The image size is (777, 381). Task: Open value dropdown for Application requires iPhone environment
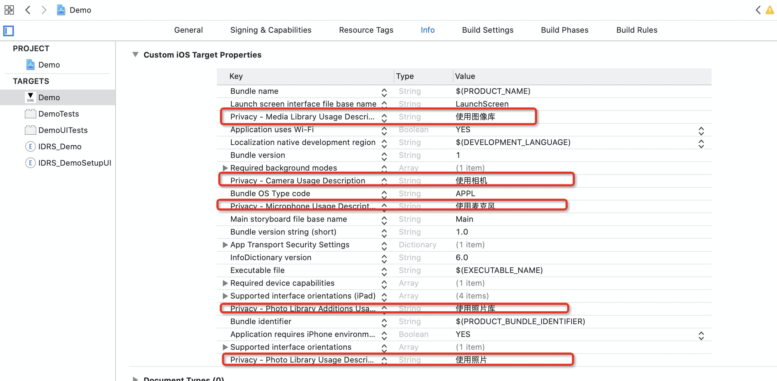pos(701,336)
